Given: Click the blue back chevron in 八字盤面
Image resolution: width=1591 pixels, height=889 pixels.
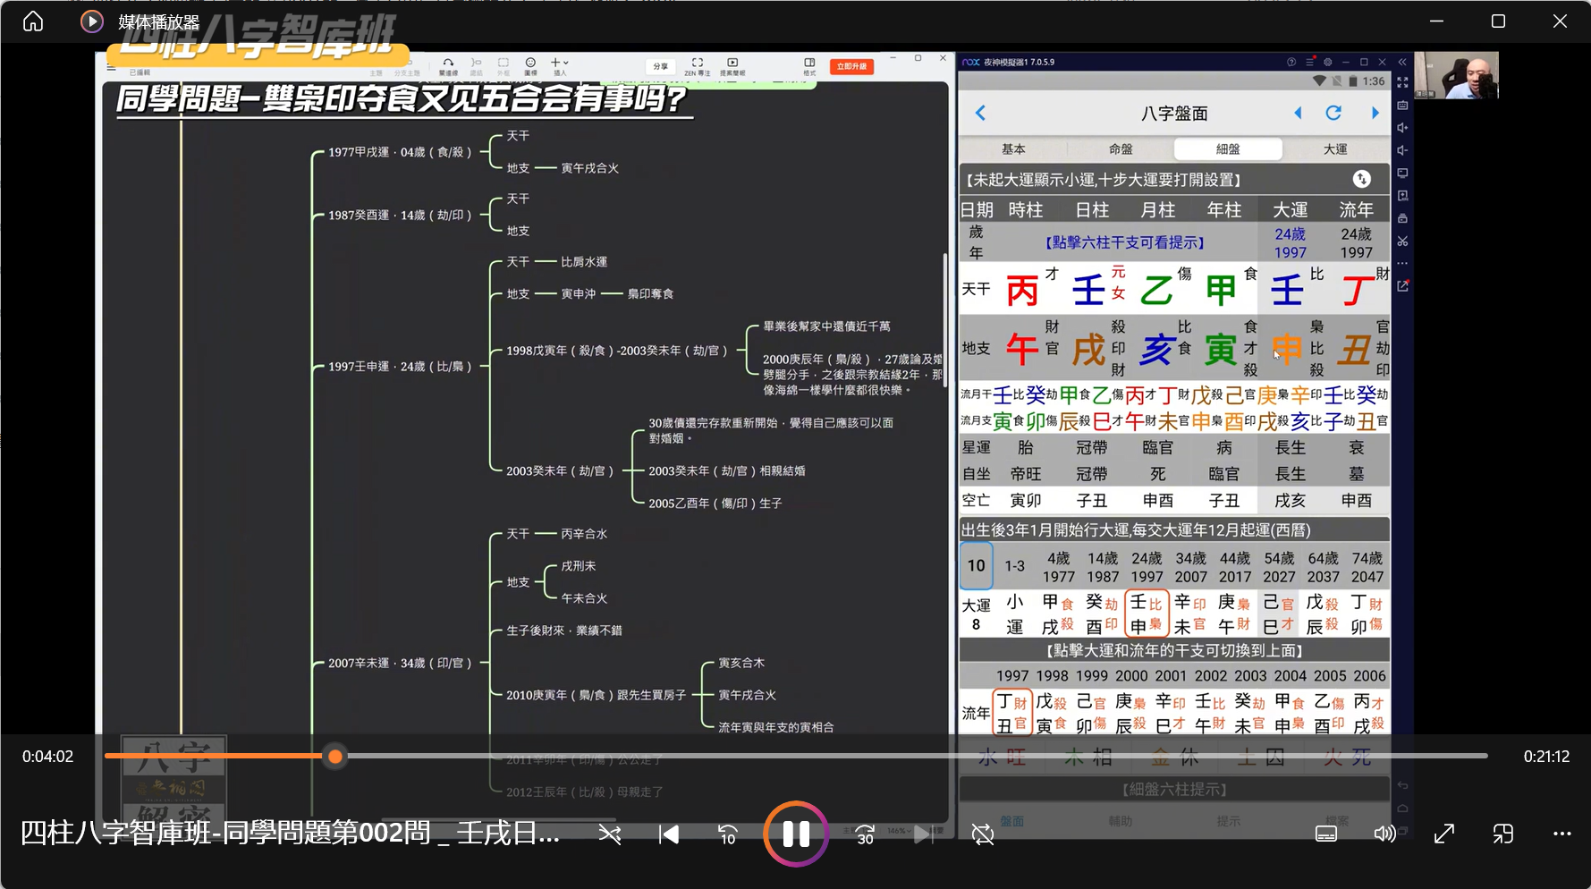Looking at the screenshot, I should click(980, 113).
